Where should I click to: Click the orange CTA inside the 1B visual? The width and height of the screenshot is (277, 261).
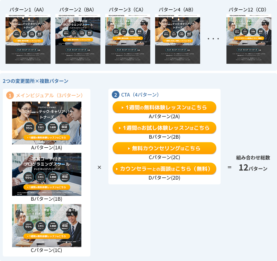tap(47, 187)
